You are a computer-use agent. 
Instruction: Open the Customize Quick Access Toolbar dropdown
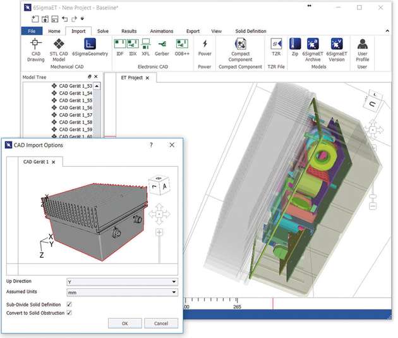(x=82, y=18)
